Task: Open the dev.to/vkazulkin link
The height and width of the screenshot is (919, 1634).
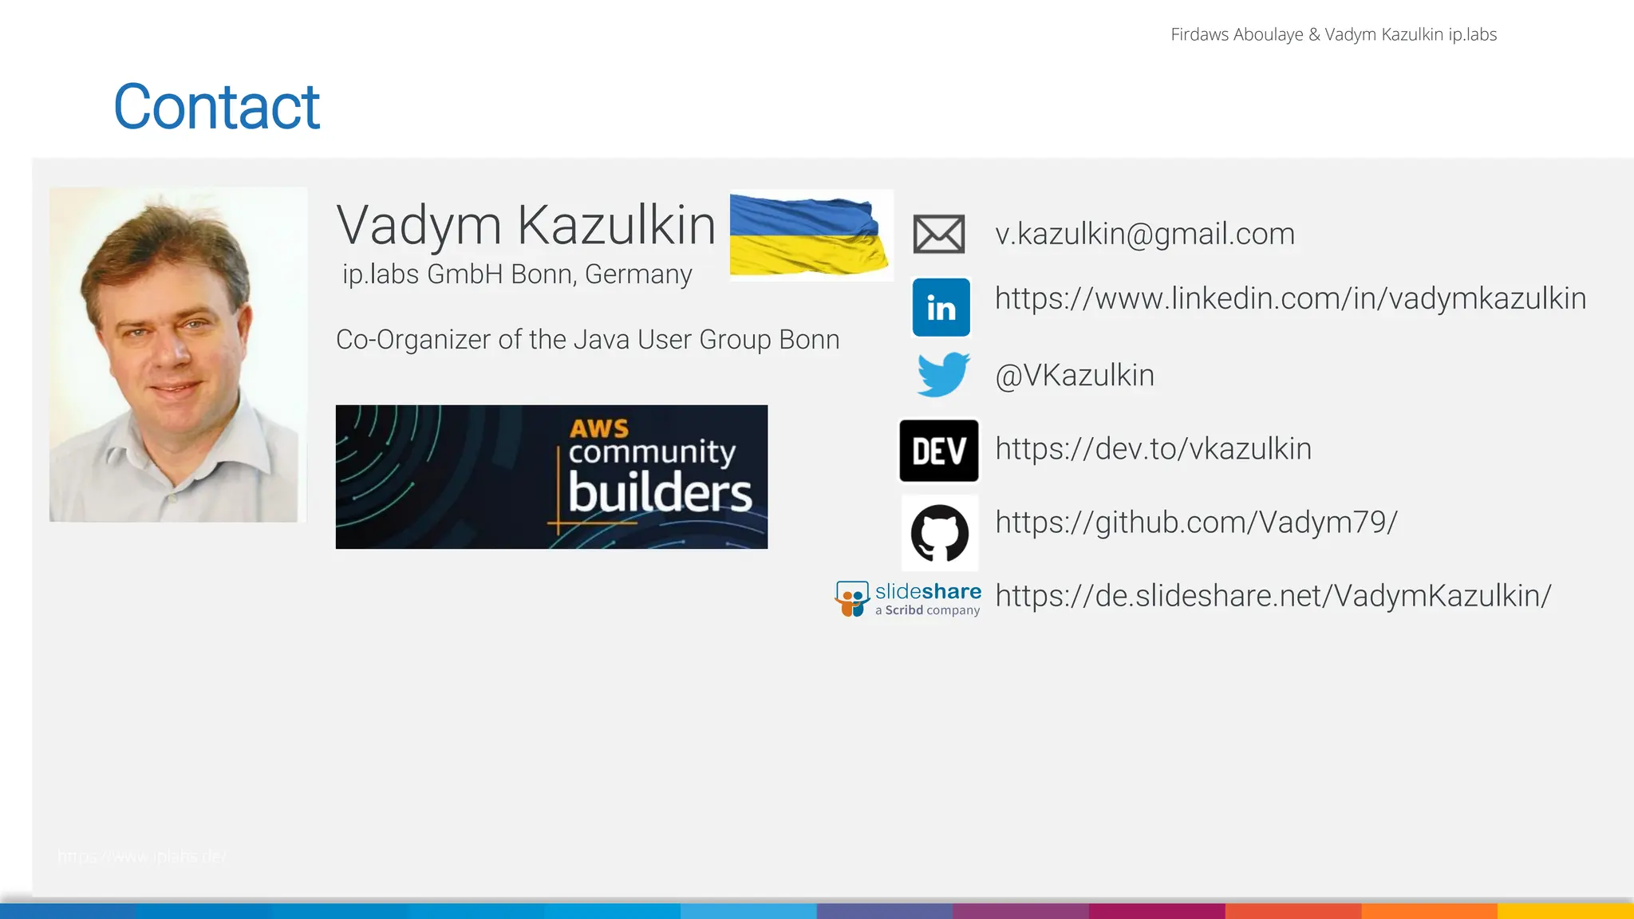Action: point(1153,448)
